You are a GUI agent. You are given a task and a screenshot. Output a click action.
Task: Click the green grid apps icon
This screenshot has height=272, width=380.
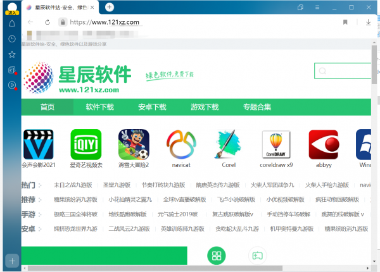(x=217, y=256)
